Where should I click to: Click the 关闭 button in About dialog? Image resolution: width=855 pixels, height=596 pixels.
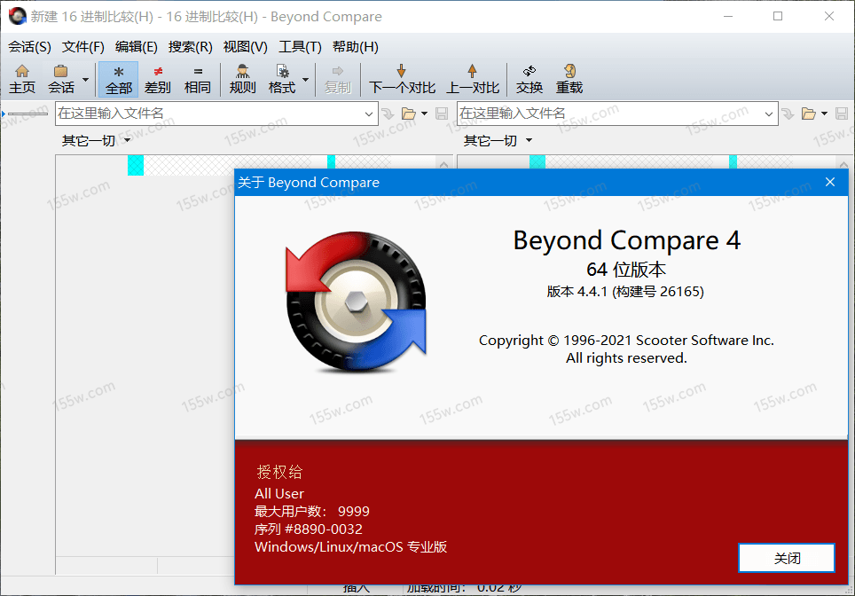pos(786,558)
